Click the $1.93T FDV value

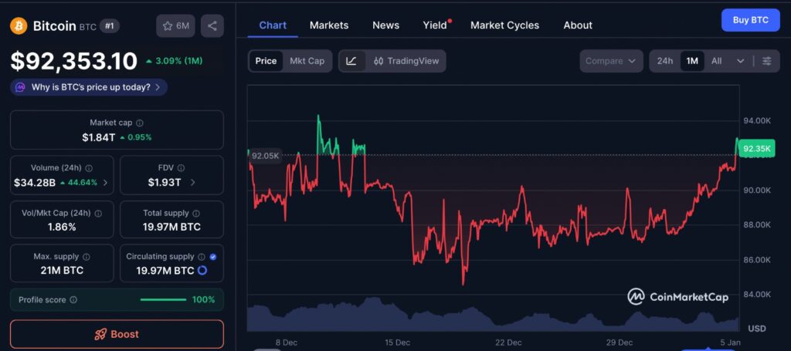coord(165,182)
